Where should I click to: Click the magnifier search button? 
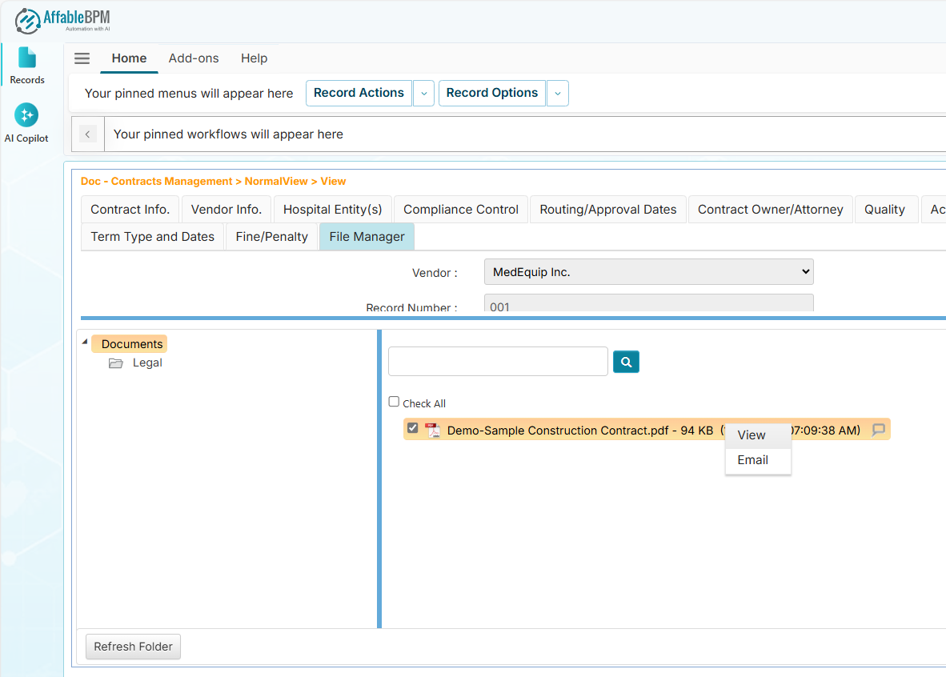tap(626, 362)
